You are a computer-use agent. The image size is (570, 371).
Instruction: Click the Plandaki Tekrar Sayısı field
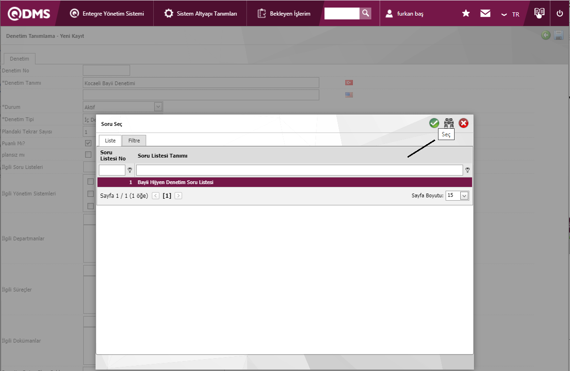point(89,132)
